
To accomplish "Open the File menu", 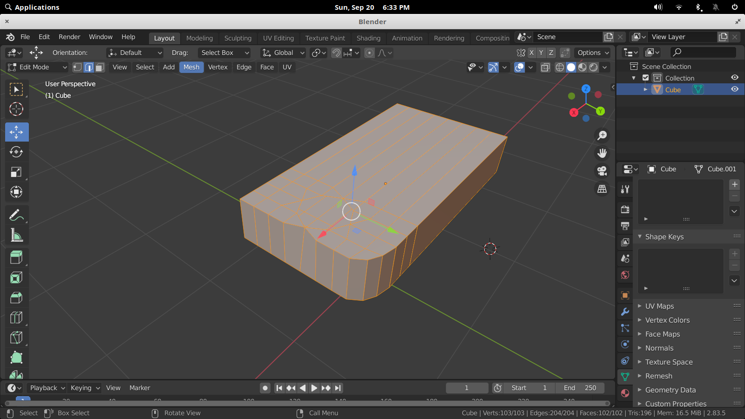I will pos(25,37).
